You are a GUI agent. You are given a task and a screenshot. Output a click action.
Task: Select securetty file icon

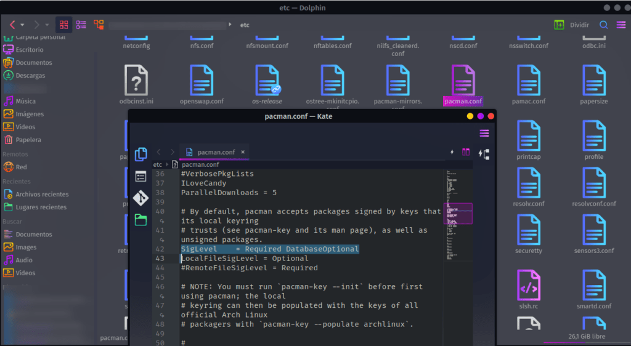click(x=529, y=230)
